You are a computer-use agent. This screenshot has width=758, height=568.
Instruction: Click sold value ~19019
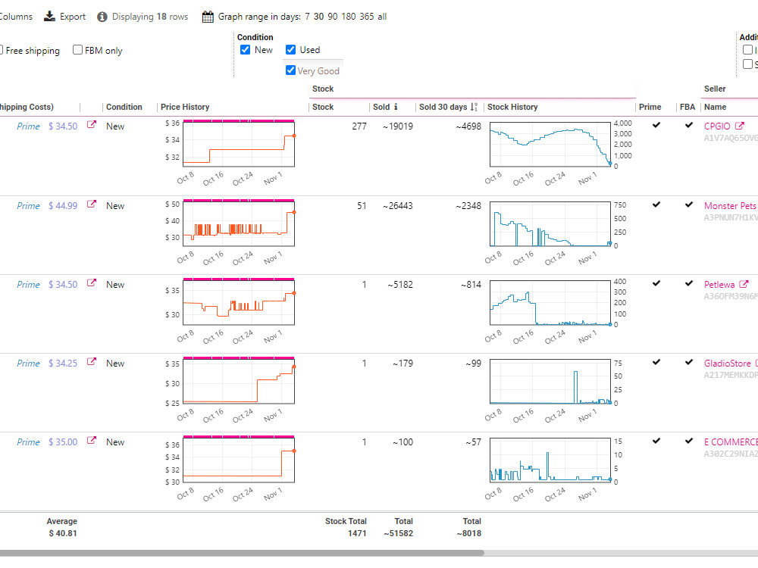click(x=398, y=126)
